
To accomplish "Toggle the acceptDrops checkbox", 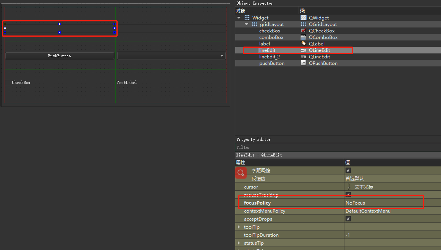I will coord(348,219).
